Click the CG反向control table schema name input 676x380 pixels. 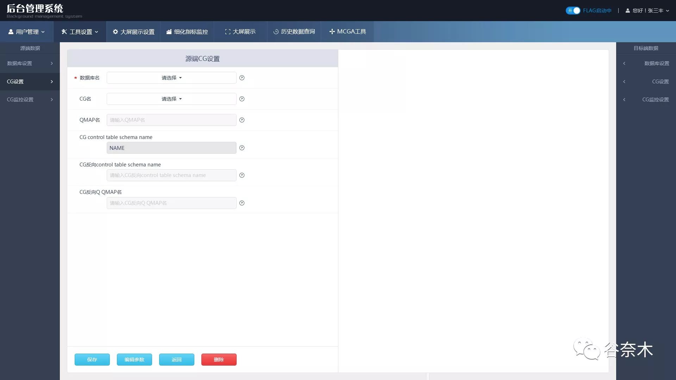[171, 175]
